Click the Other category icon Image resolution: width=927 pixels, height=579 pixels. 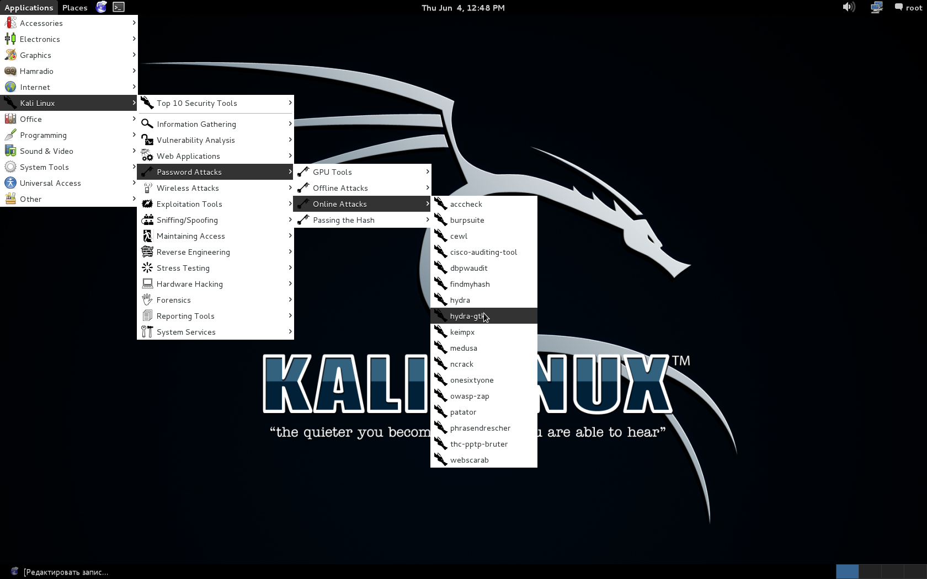pos(10,199)
